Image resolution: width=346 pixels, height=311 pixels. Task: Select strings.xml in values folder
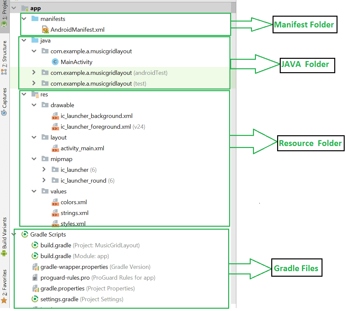coord(74,213)
